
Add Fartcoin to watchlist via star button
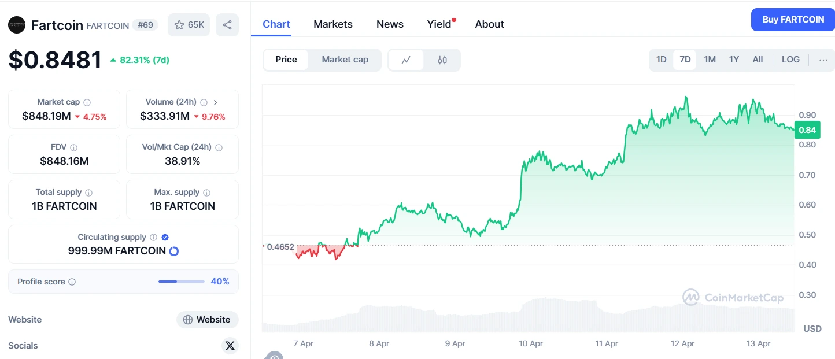(189, 25)
